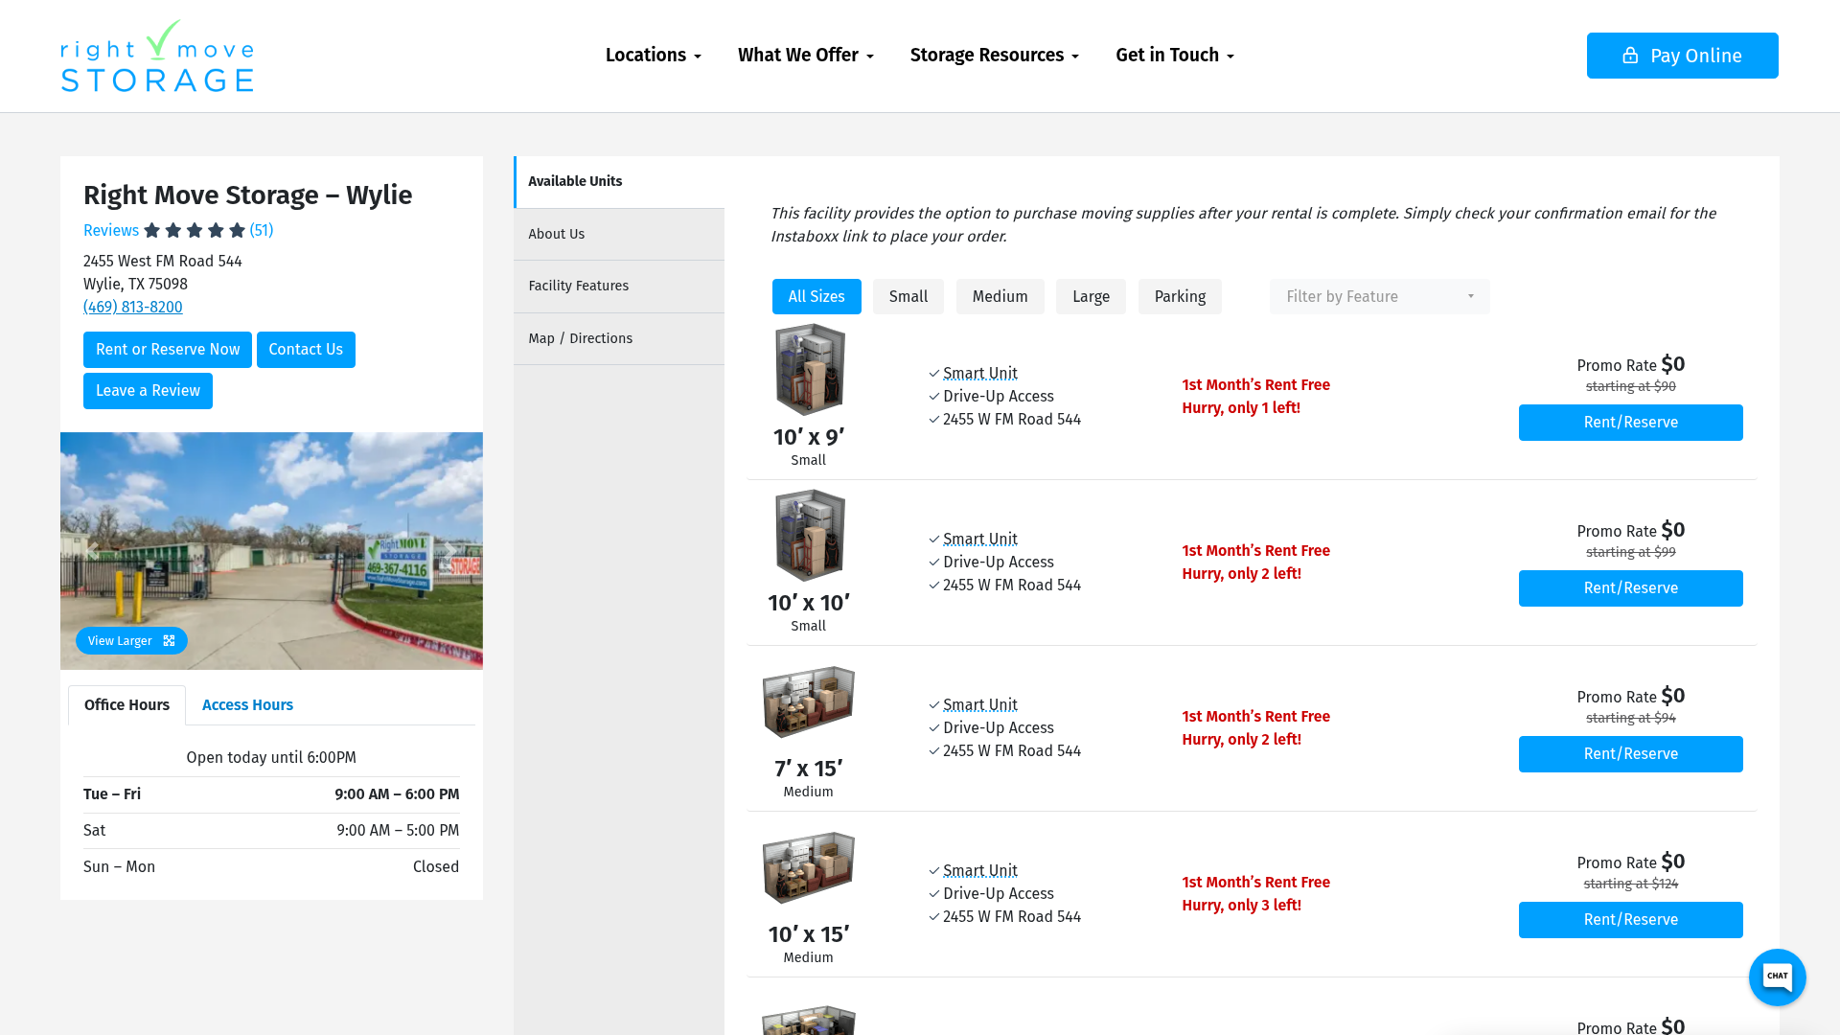
Task: Click the Right Move Storage logo
Action: [157, 57]
